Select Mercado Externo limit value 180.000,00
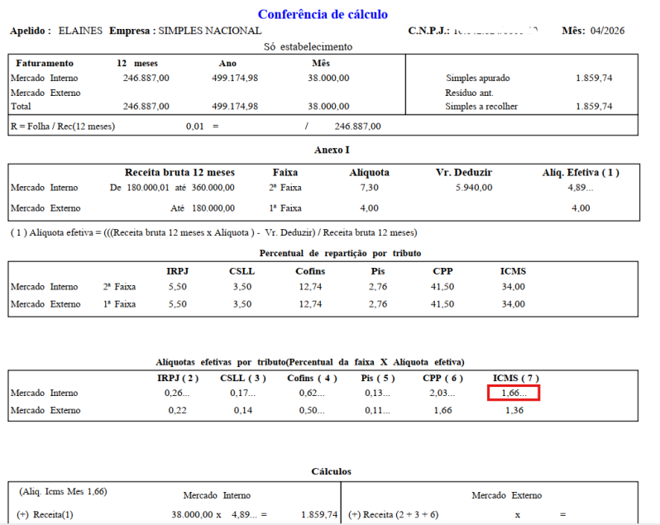The image size is (660, 525). 213,208
